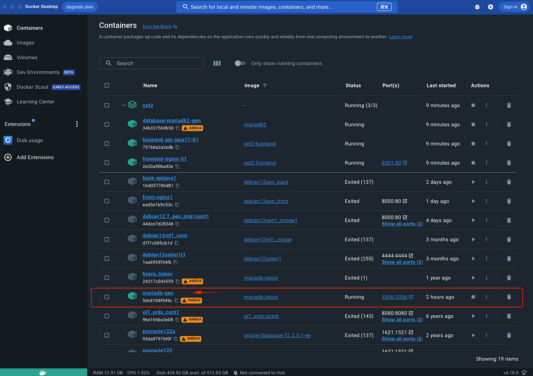Delete the backend-api-java17-01 container

[509, 144]
